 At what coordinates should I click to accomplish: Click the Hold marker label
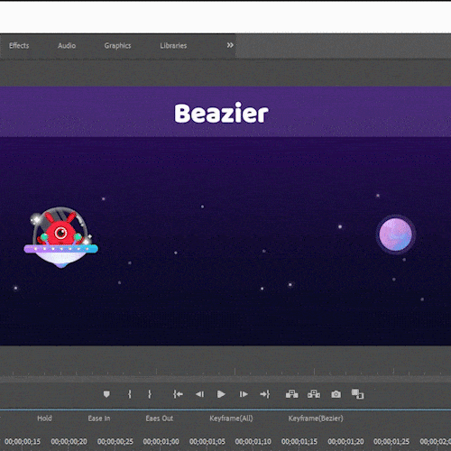(x=44, y=419)
